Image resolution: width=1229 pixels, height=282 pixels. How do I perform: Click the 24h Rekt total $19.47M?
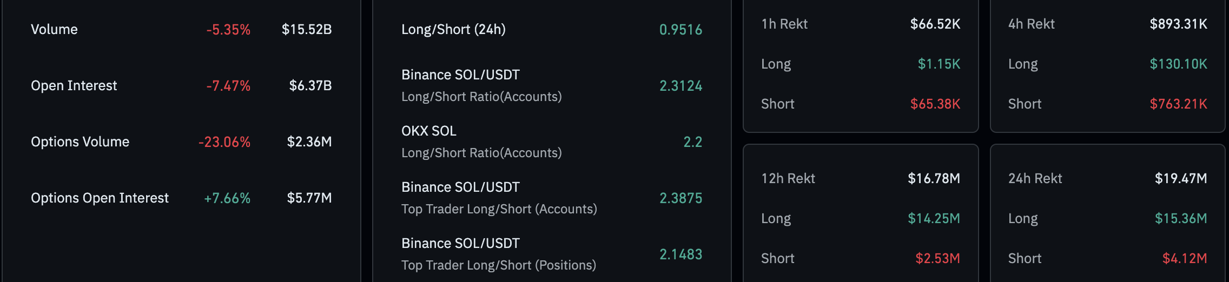[x=1181, y=178]
